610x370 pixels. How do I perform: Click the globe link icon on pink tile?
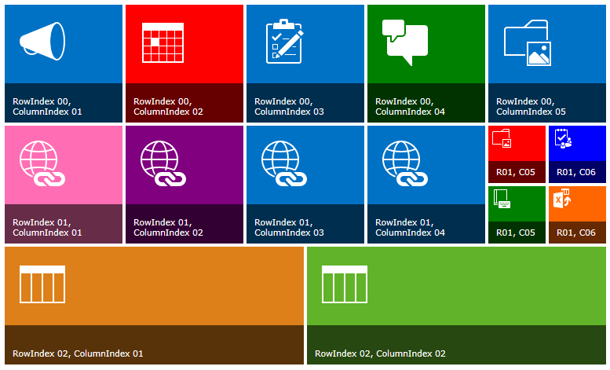(x=42, y=163)
